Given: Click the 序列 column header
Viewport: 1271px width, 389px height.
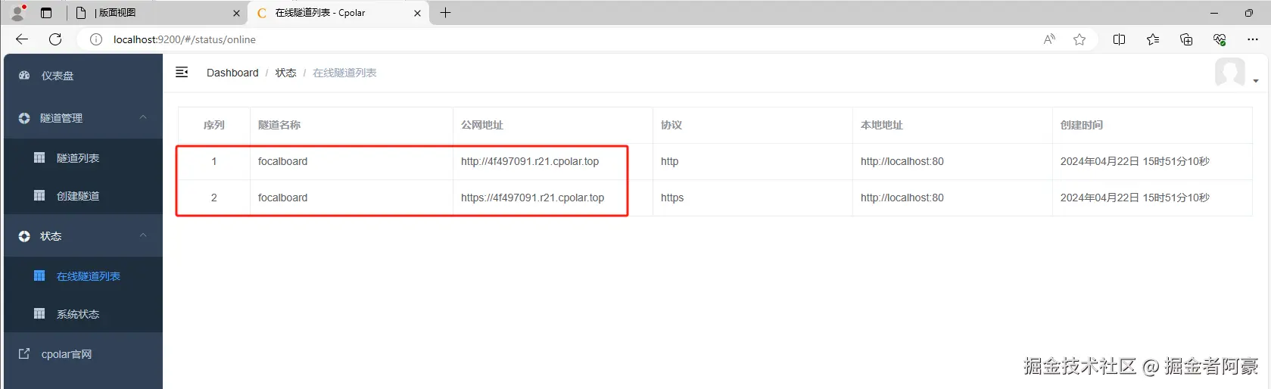Looking at the screenshot, I should click(214, 125).
